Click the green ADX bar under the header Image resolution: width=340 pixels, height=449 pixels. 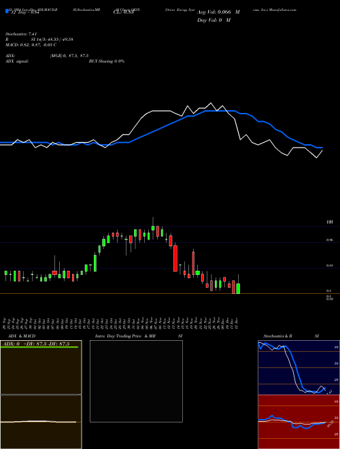[x=39, y=347]
